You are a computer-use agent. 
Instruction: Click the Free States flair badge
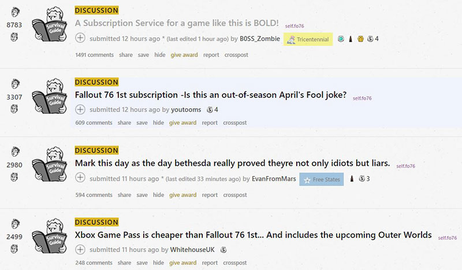coord(321,179)
